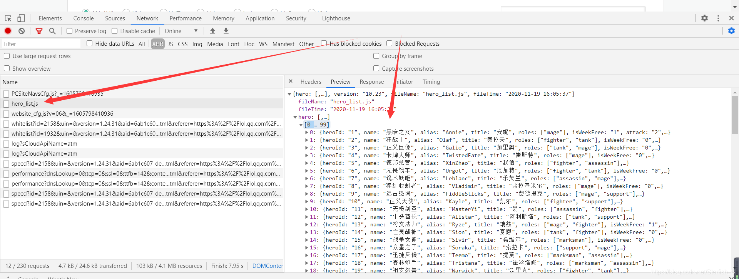The height and width of the screenshot is (279, 739).
Task: Collapse the [0 … 99] range node
Action: [301, 125]
